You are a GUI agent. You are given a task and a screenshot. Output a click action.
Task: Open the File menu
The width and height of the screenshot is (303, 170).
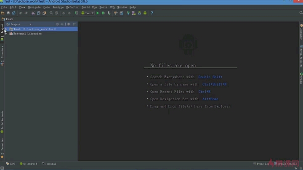(4, 7)
